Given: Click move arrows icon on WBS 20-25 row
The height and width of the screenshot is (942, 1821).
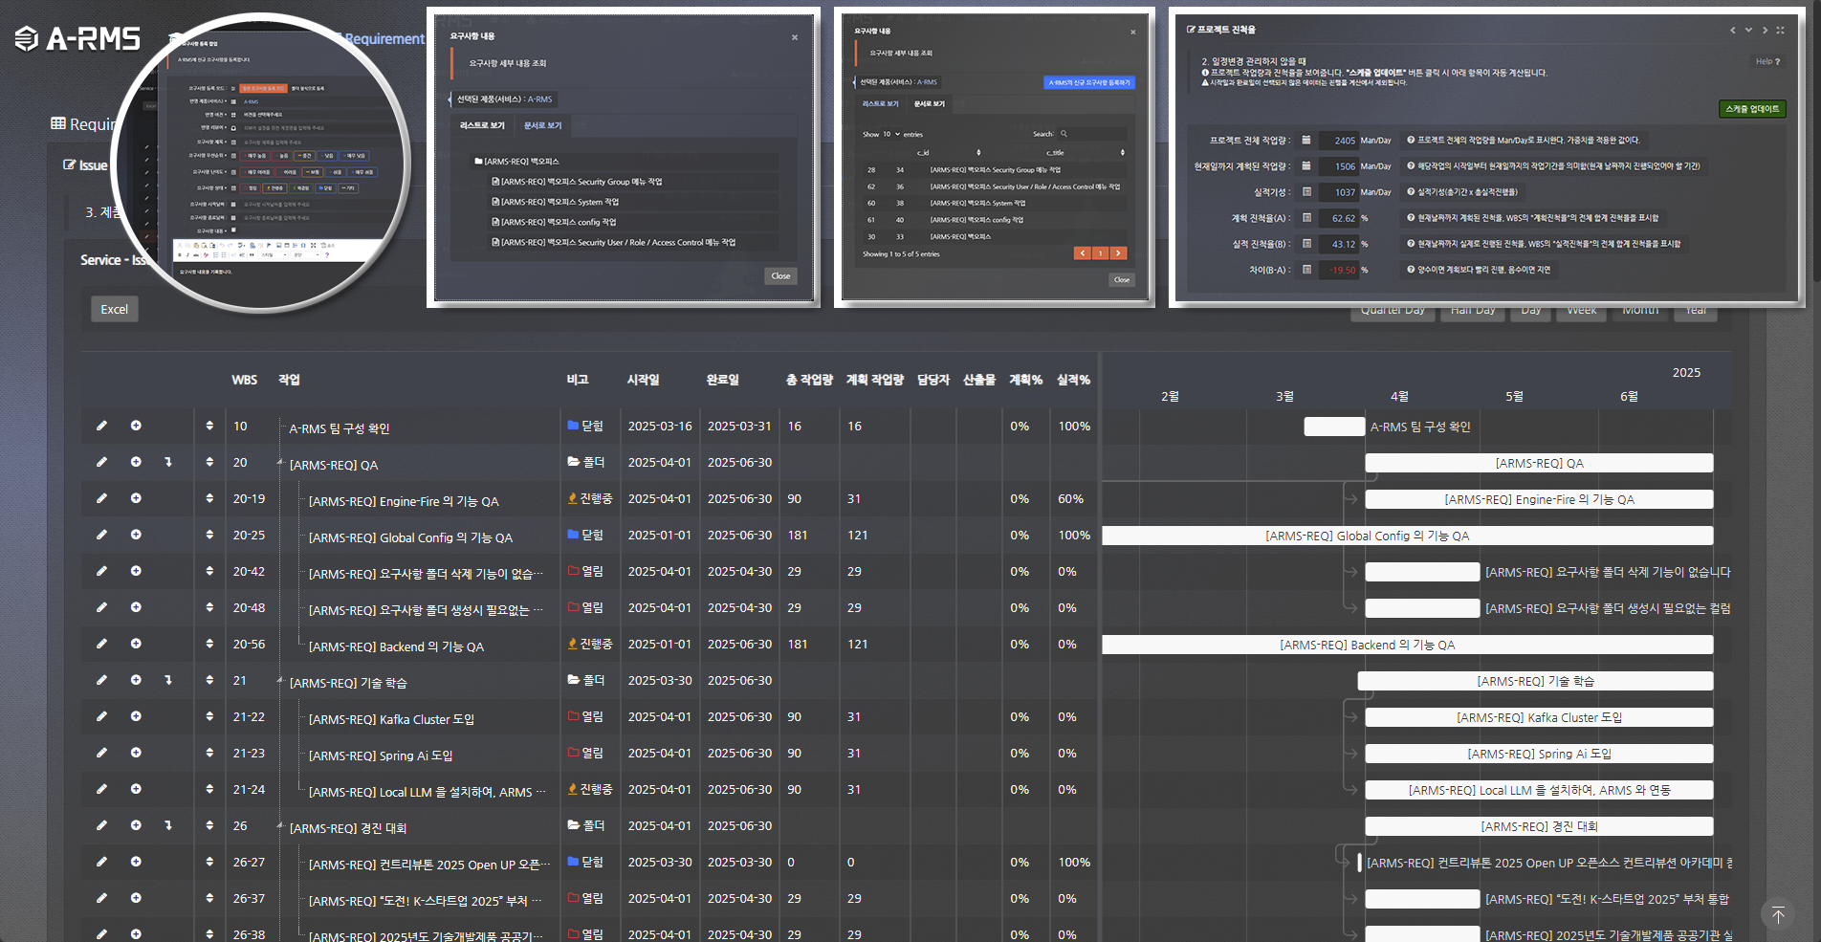Looking at the screenshot, I should (209, 535).
